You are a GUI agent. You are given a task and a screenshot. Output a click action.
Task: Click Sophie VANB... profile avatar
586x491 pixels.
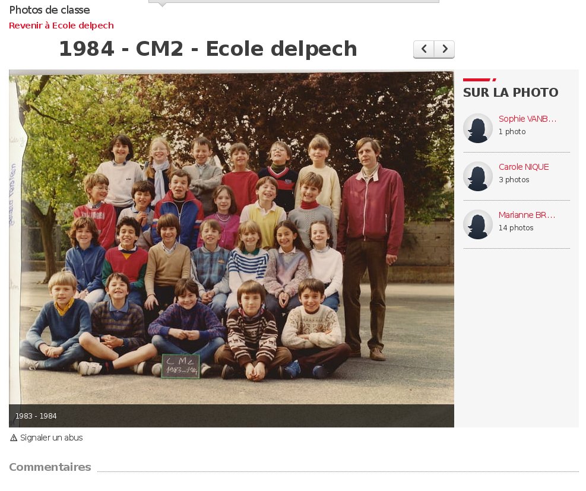pos(477,128)
